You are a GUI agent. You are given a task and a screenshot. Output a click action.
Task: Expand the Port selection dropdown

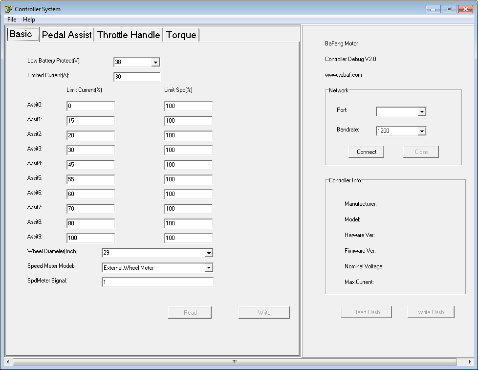(x=422, y=112)
